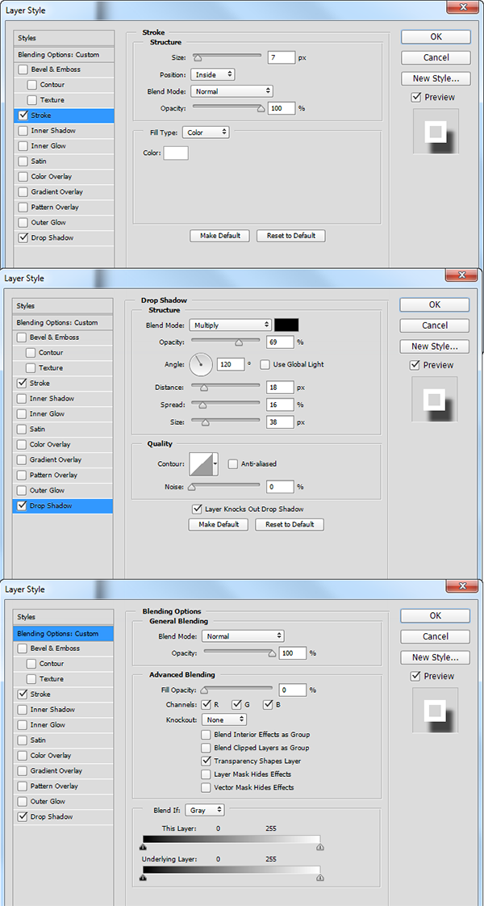Toggle the Anti-aliased checkbox
Screen dimensions: 484x906
click(x=232, y=463)
